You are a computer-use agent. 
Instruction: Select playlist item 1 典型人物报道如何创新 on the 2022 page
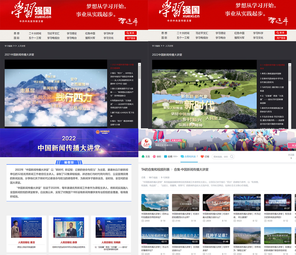270,74
